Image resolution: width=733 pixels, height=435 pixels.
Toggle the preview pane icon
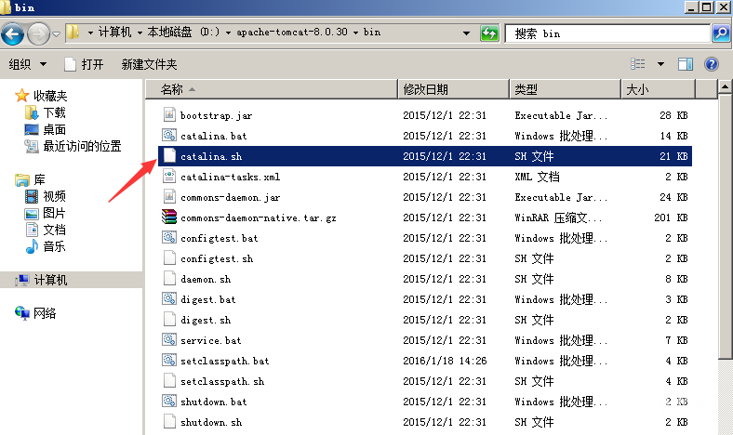coord(686,64)
